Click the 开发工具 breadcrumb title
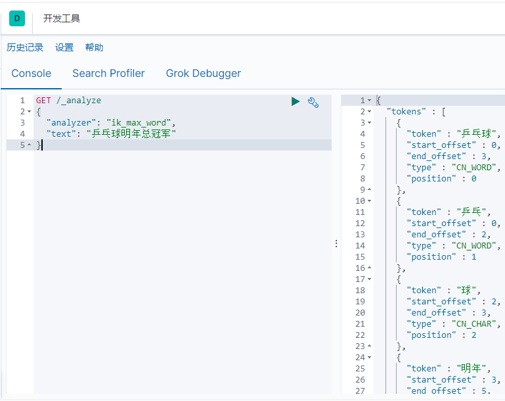The image size is (505, 401). coord(62,18)
